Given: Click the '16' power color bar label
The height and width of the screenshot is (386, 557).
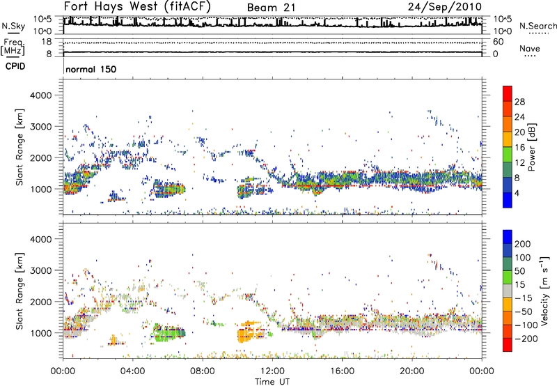Looking at the screenshot, I should (519, 148).
